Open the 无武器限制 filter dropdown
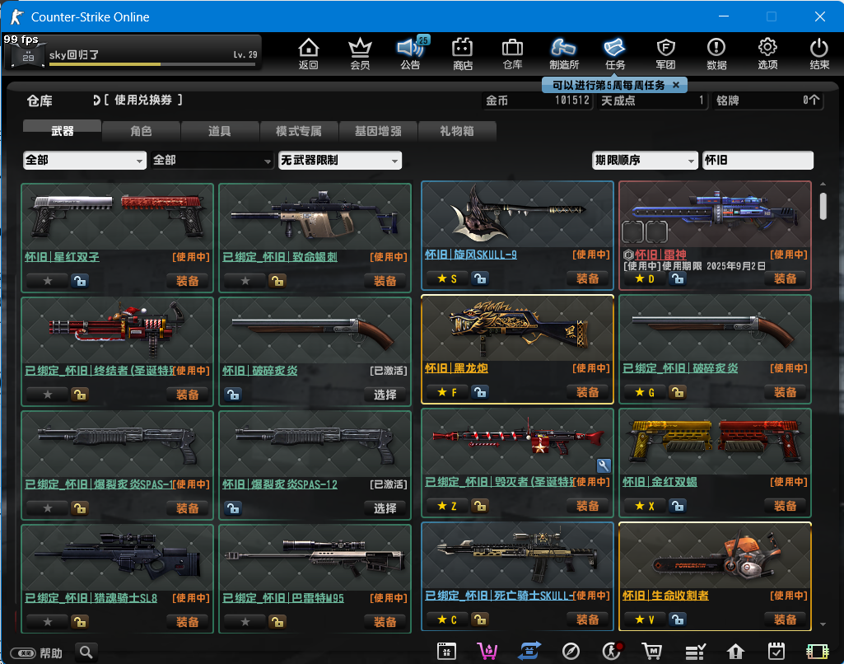The height and width of the screenshot is (664, 844). coord(339,160)
